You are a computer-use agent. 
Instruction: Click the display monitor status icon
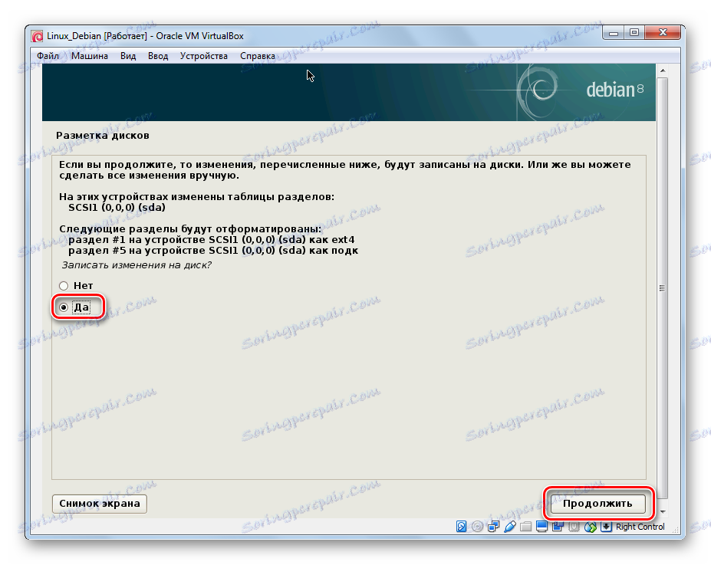[x=541, y=527]
